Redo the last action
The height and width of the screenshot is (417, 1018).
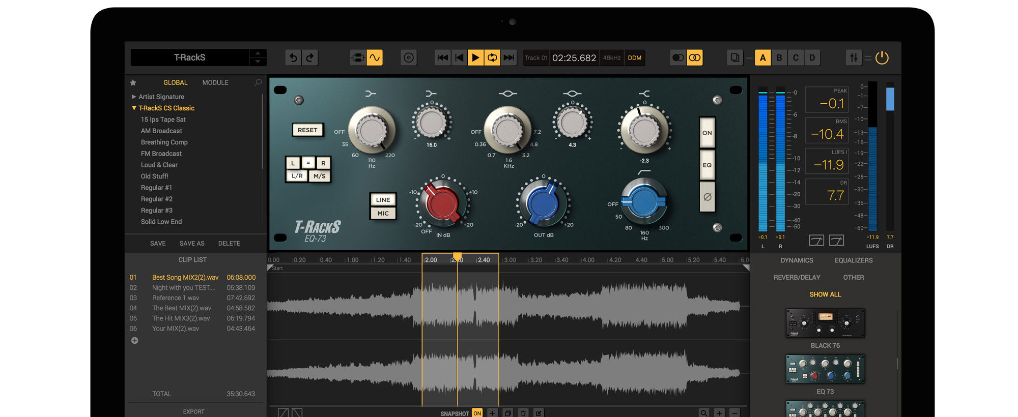coord(309,58)
